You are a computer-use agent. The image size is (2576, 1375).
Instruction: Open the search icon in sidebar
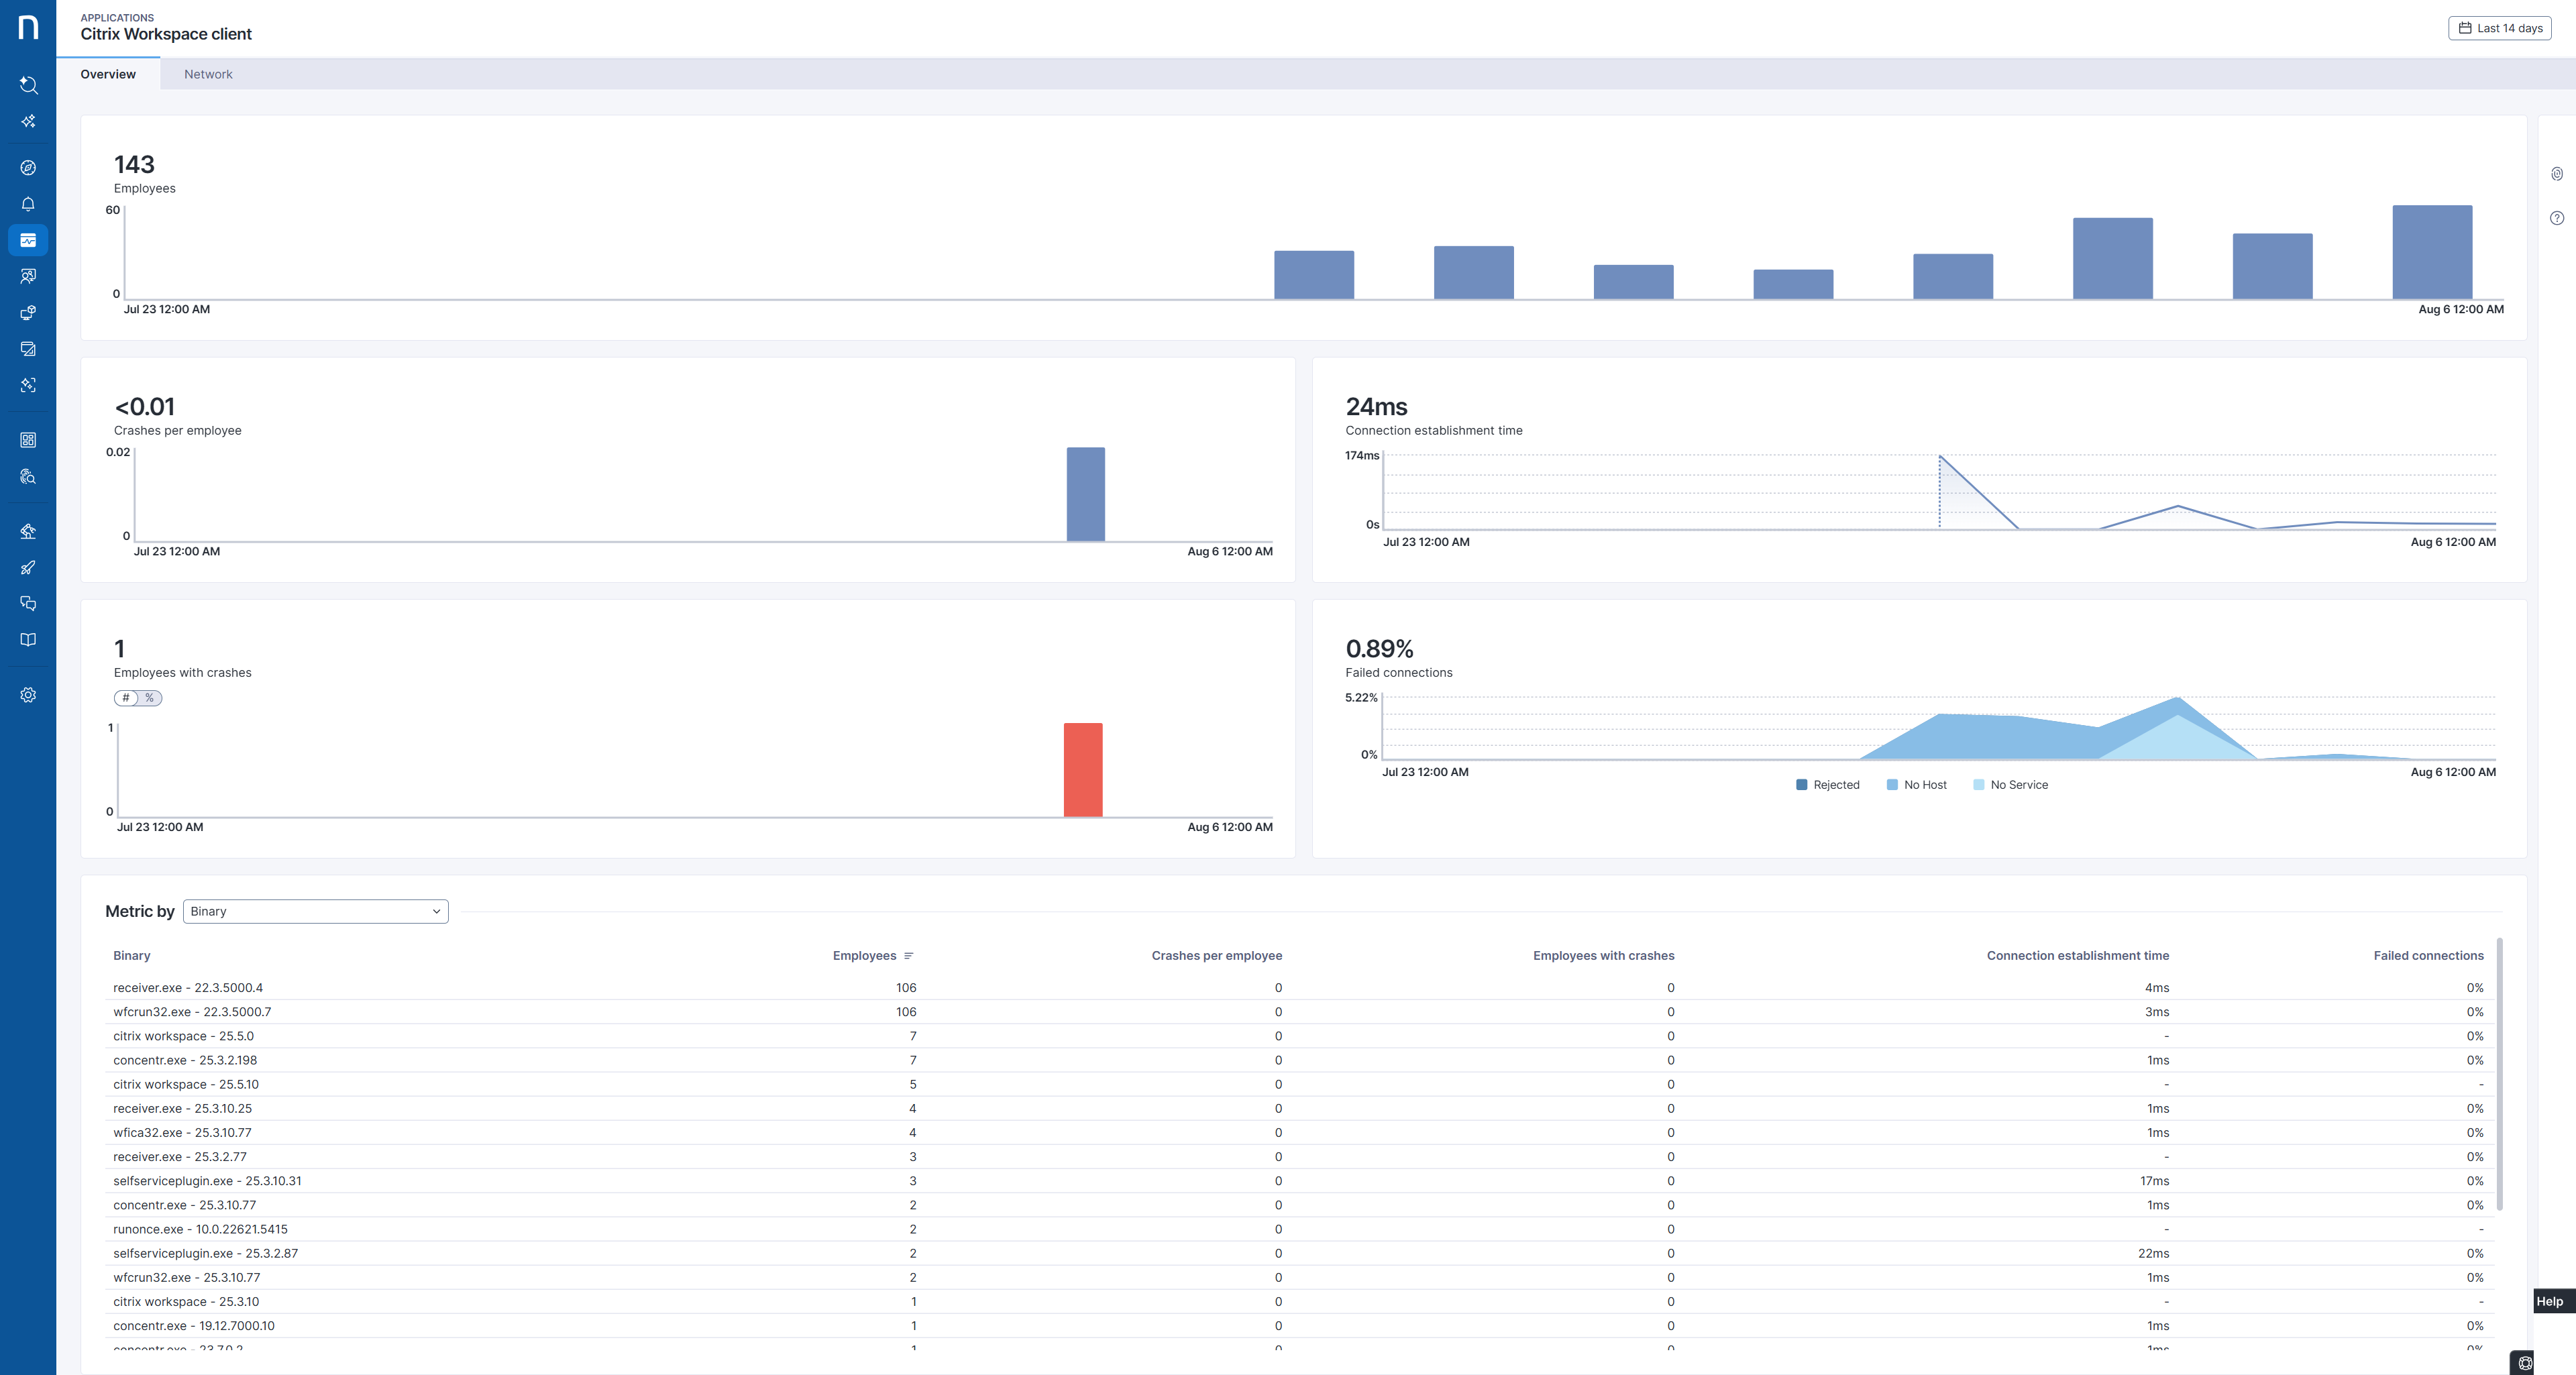coord(28,85)
